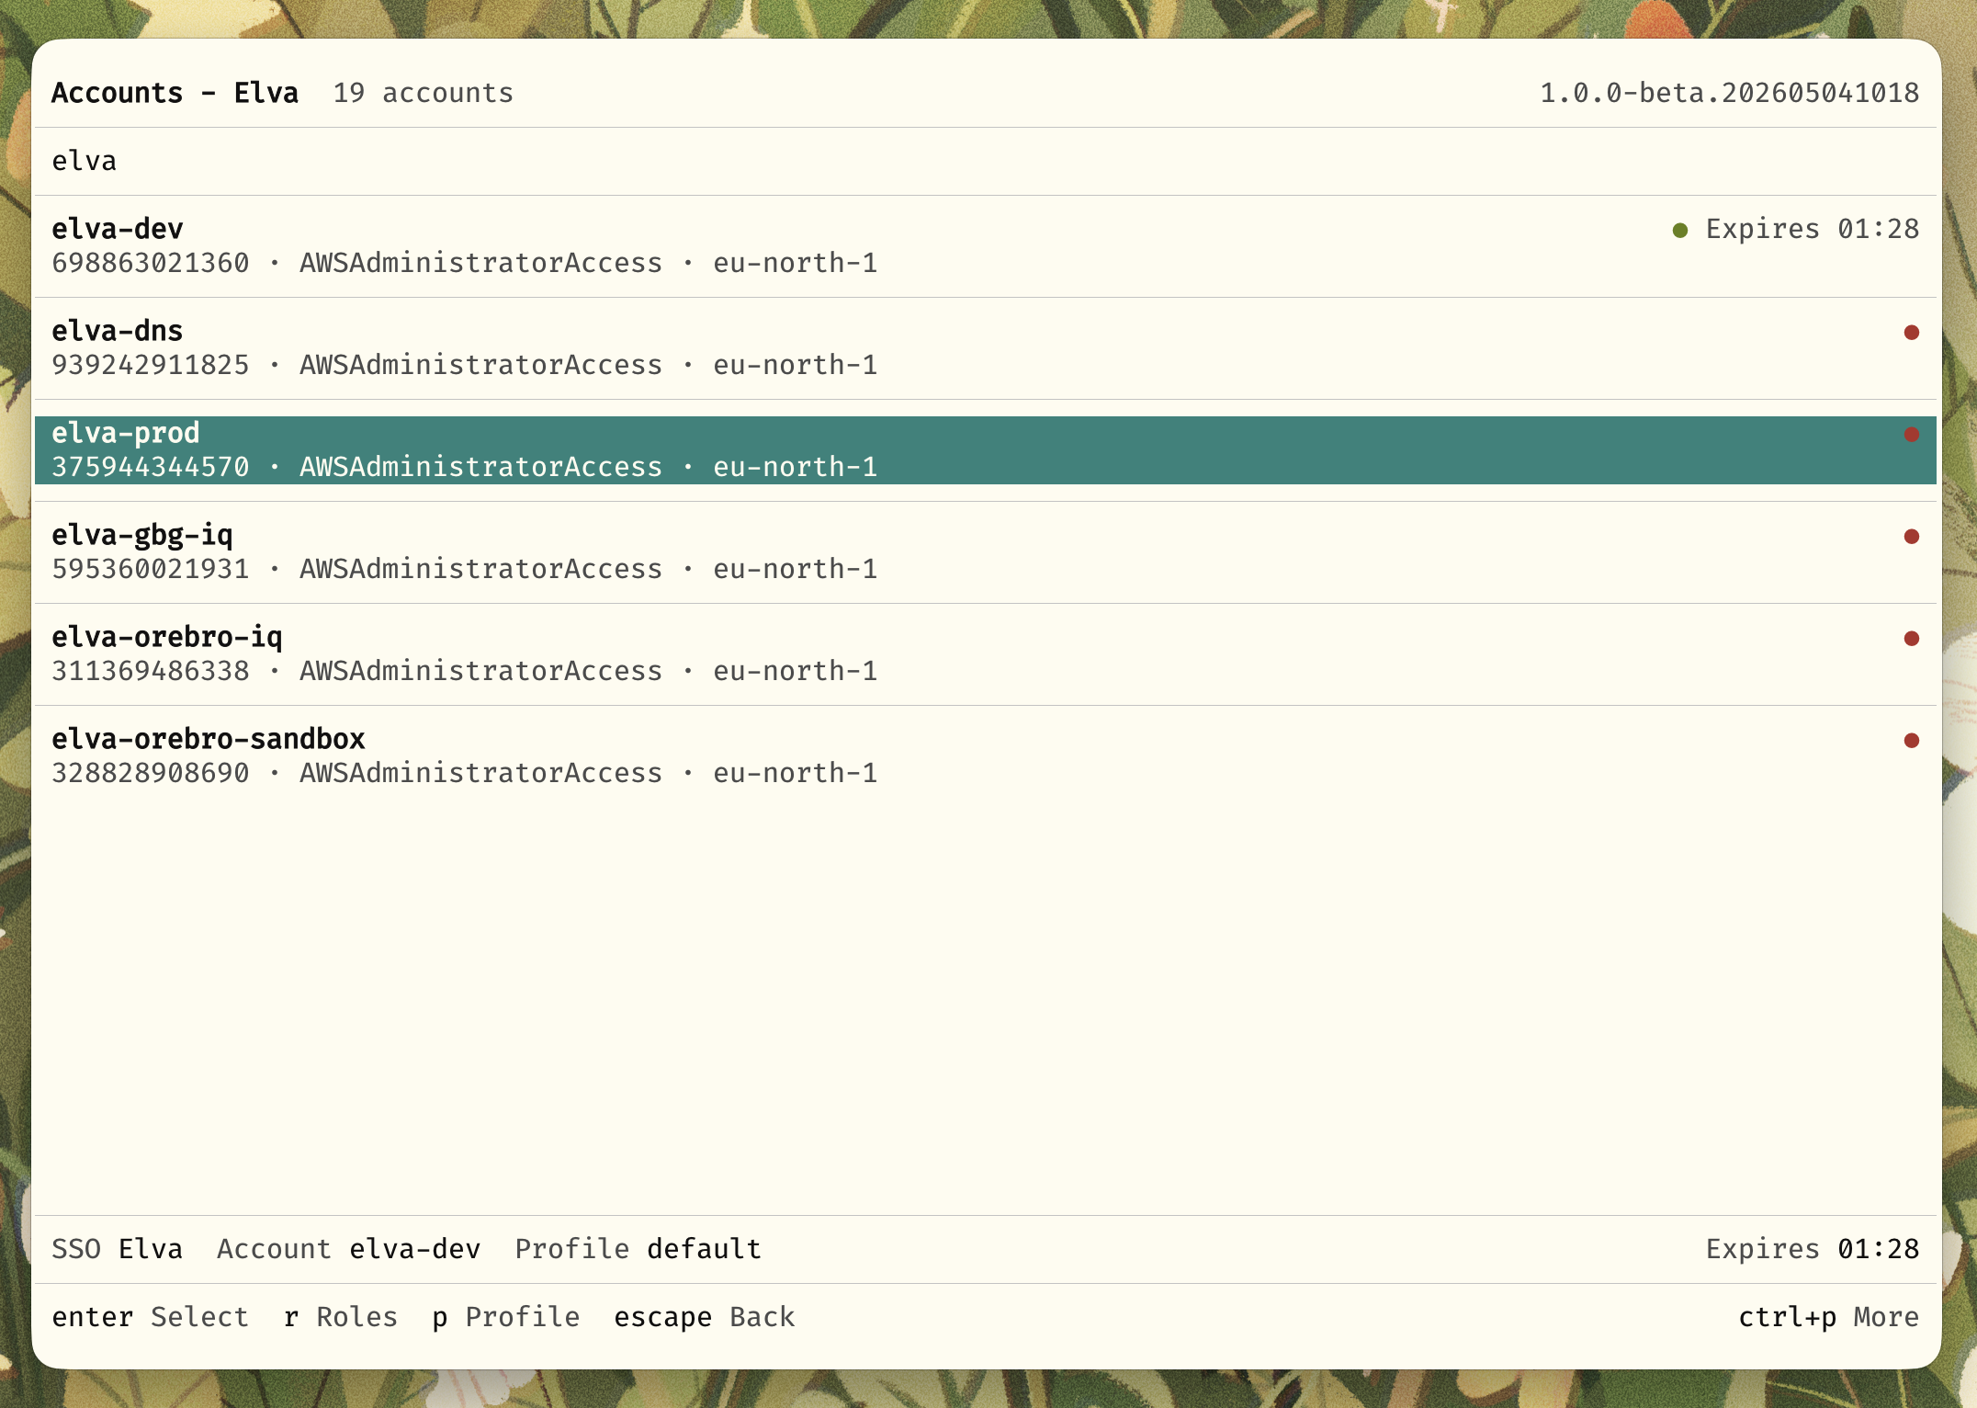
Task: Click 'Expires 01:28' in the status bar
Action: click(x=1813, y=1249)
